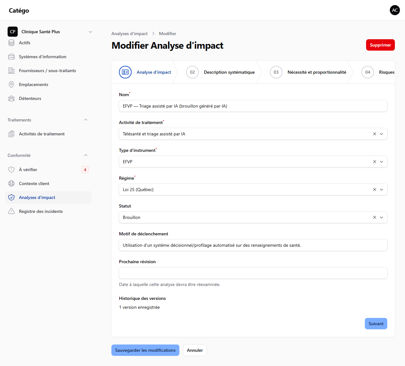This screenshot has height=366, width=405.
Task: Click the À vérifier shield icon
Action: click(11, 170)
